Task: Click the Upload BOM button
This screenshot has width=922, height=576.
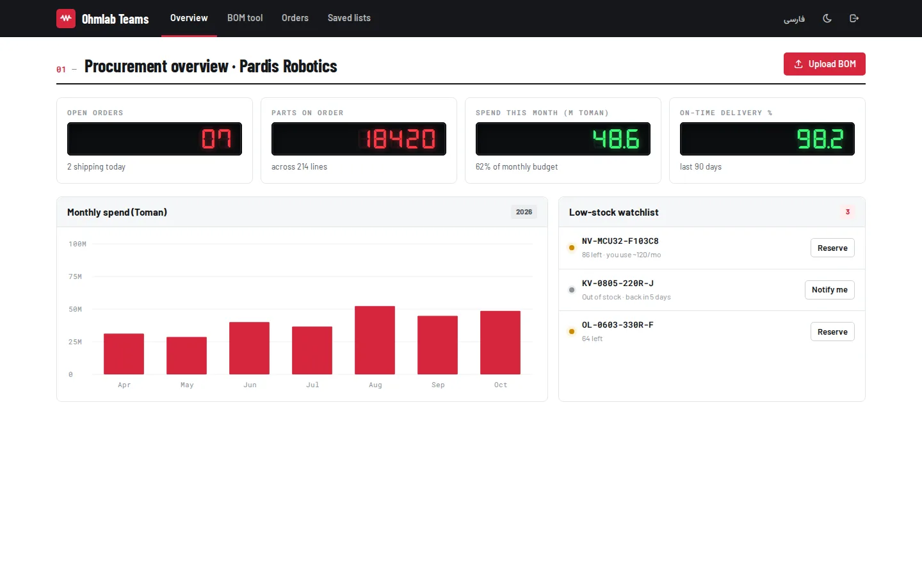Action: coord(825,64)
